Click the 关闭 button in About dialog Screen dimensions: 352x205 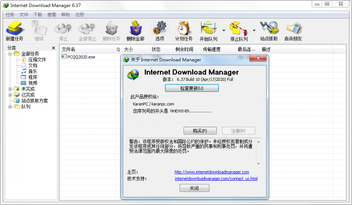194,188
